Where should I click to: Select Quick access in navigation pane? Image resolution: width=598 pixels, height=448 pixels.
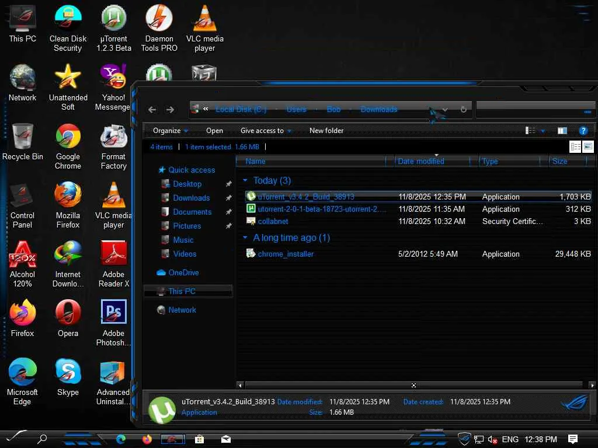coord(186,170)
